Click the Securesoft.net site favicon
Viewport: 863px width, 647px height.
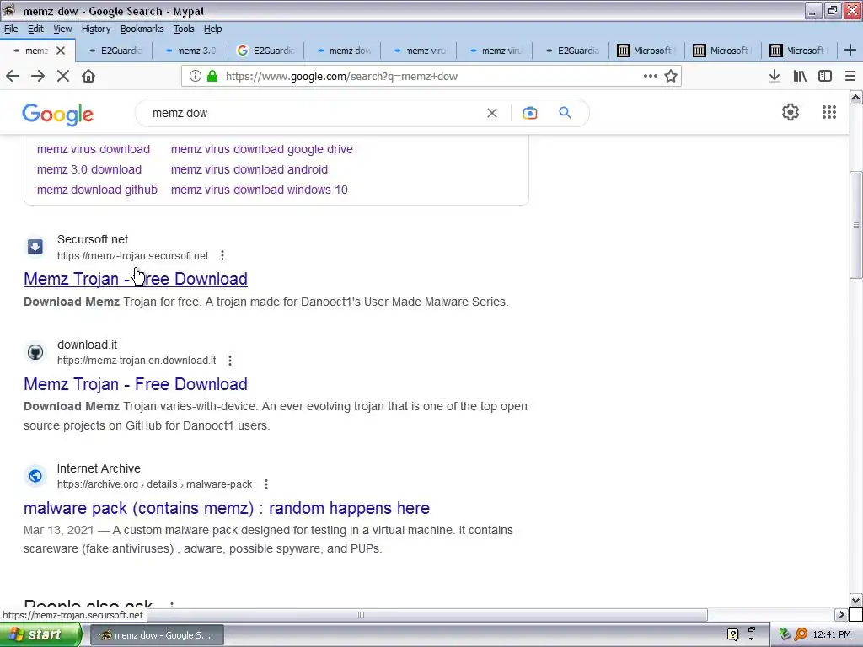[x=35, y=247]
